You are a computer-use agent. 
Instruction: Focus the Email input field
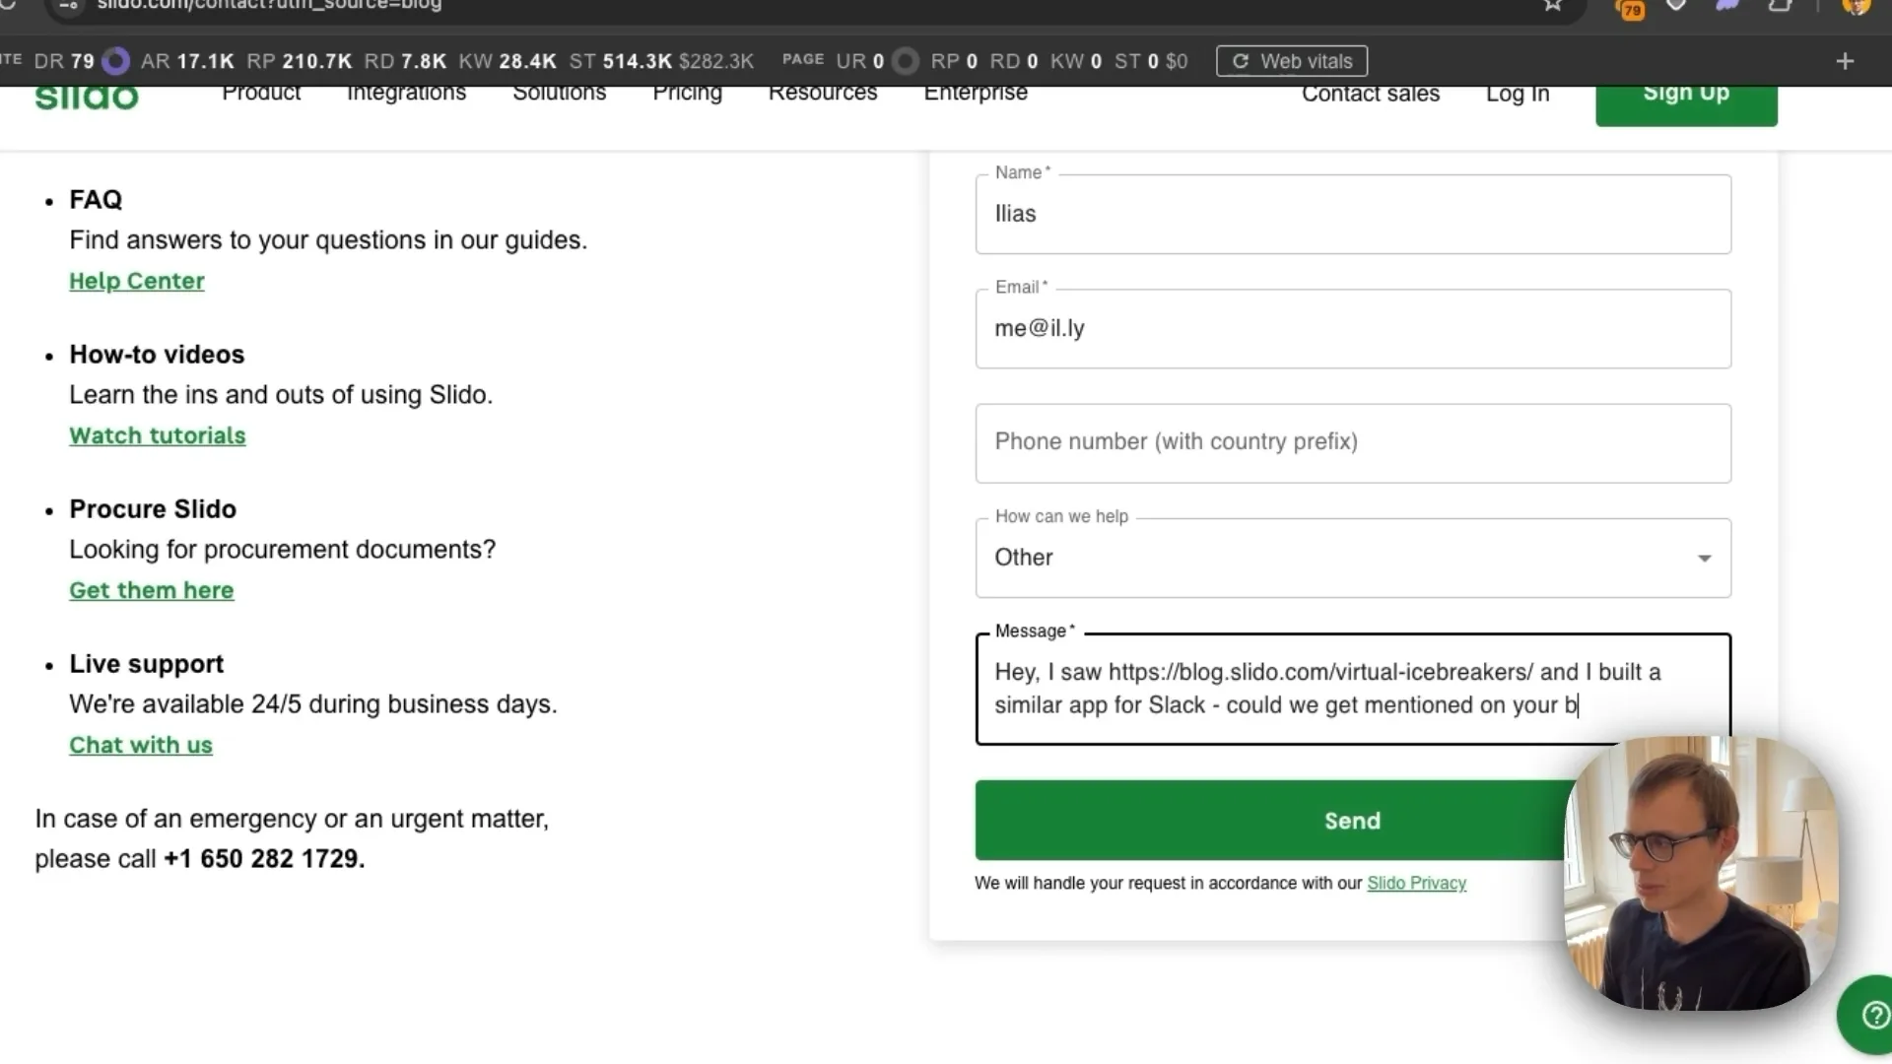click(x=1353, y=328)
